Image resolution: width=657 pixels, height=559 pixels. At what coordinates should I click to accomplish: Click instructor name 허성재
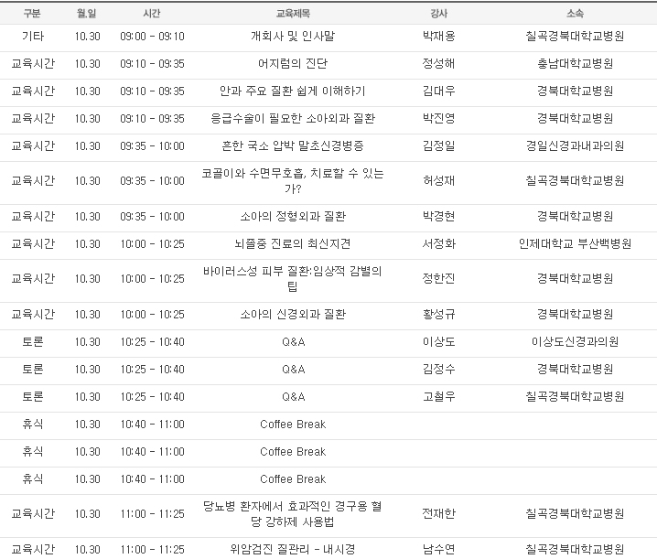point(438,180)
